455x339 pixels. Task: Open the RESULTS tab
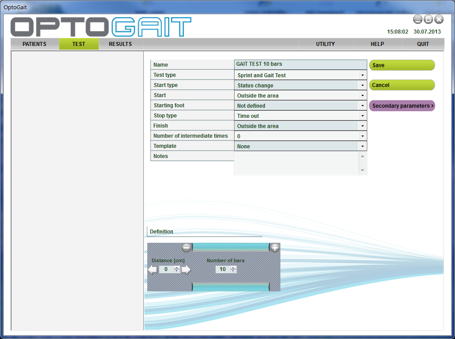[x=120, y=44]
